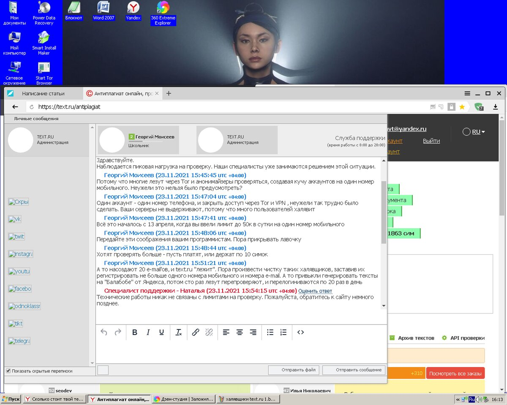This screenshot has height=405, width=507.
Task: Open Мои документы desktop icon
Action: 14,13
